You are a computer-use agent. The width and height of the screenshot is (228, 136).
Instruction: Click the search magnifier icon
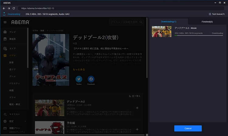(141, 22)
